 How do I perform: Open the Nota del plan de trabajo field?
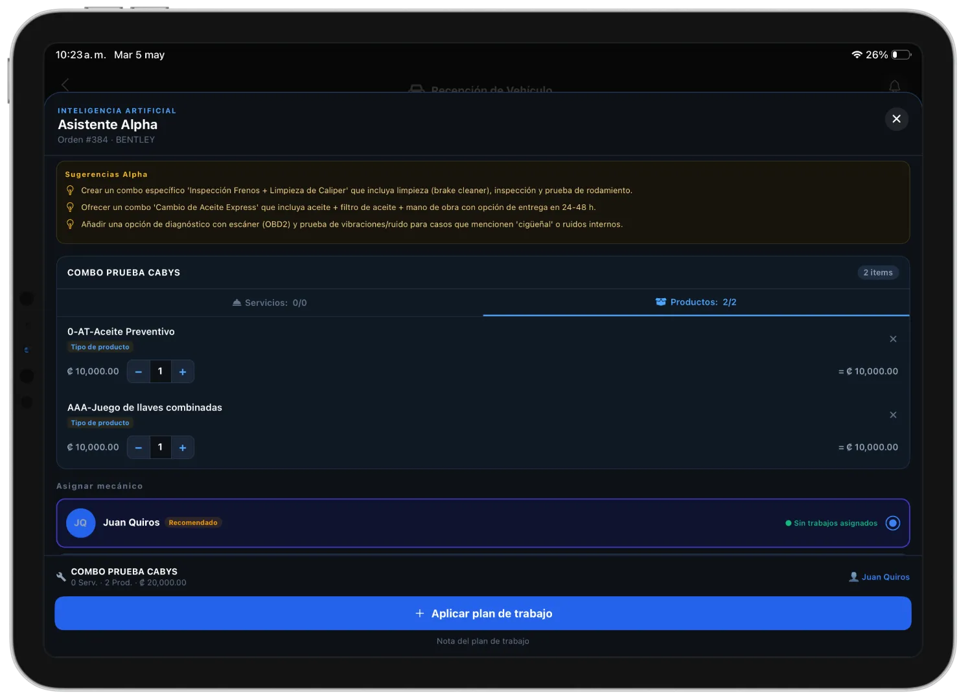click(x=483, y=641)
